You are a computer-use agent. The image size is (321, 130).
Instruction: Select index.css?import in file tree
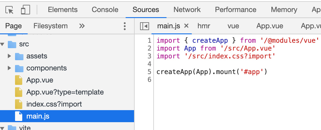54,104
